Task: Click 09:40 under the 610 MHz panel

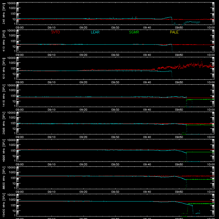Action: (x=147, y=82)
